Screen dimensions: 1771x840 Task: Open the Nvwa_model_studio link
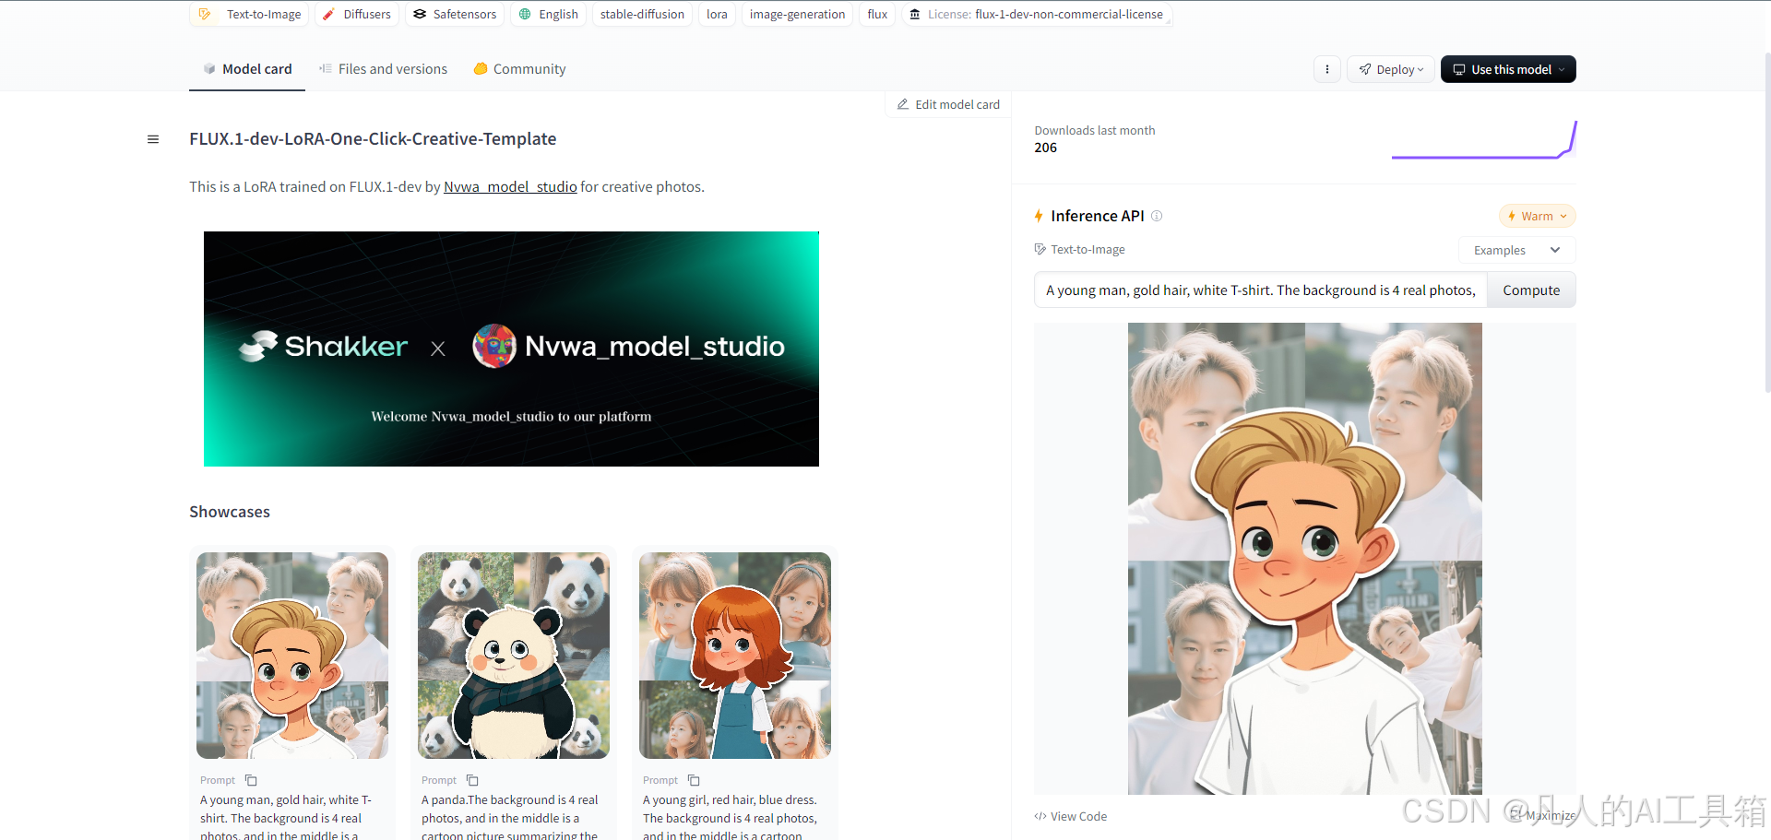click(x=510, y=186)
